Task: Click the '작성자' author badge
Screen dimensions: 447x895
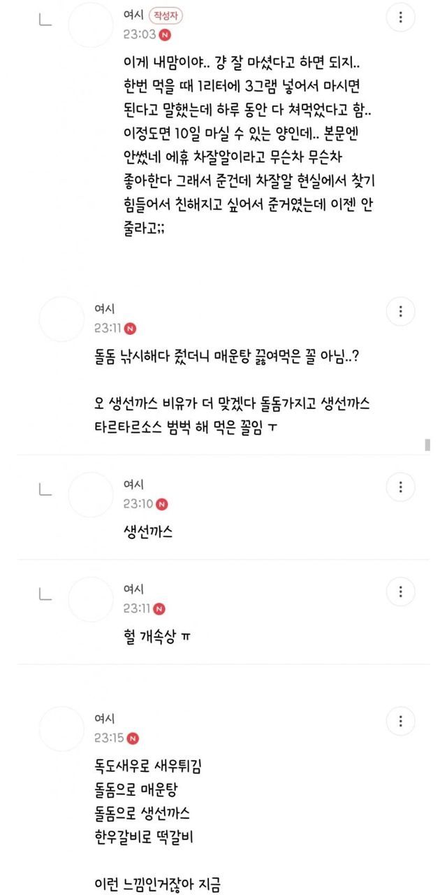Action: pyautogui.click(x=170, y=16)
